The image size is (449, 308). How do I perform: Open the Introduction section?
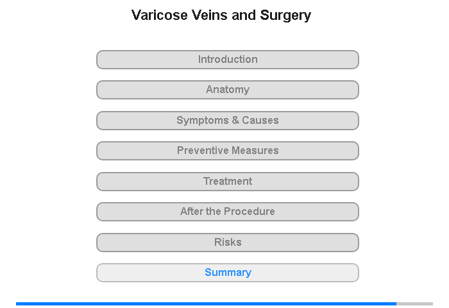click(x=227, y=60)
